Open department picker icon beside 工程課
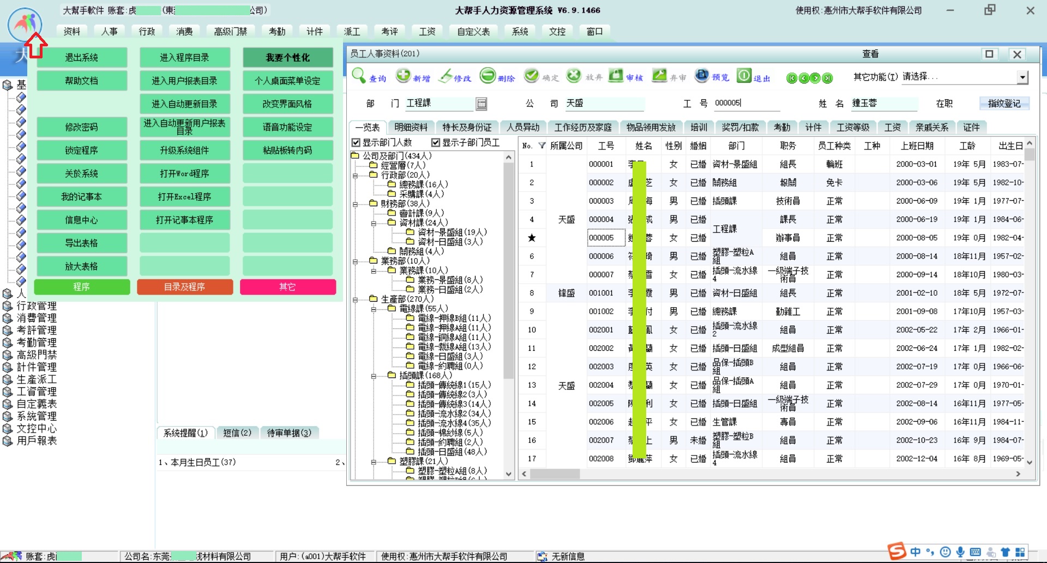The height and width of the screenshot is (563, 1047). point(481,103)
